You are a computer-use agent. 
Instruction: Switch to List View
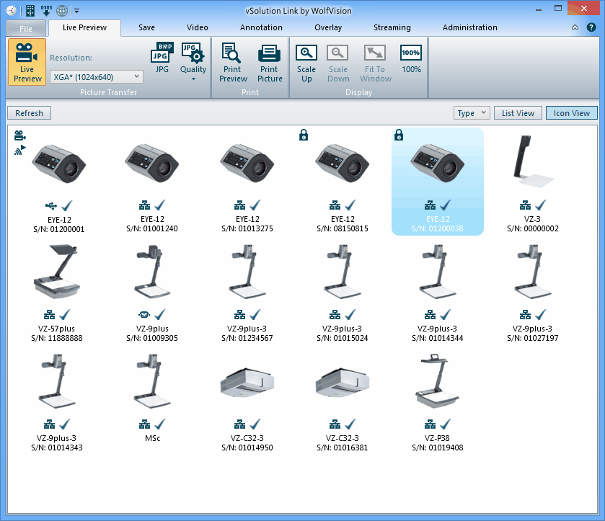[518, 113]
